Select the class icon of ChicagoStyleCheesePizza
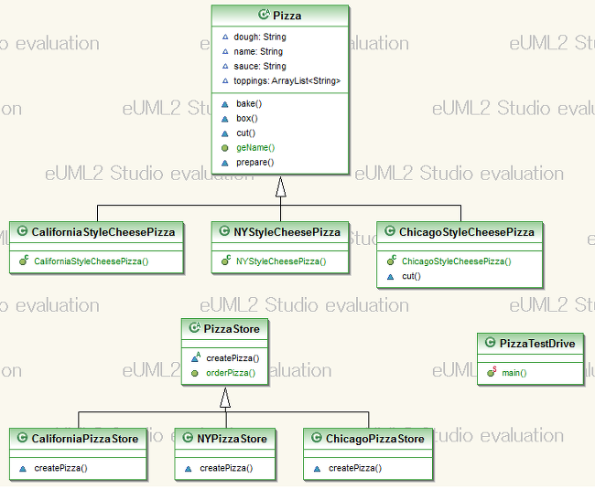This screenshot has height=489, width=595. 390,230
